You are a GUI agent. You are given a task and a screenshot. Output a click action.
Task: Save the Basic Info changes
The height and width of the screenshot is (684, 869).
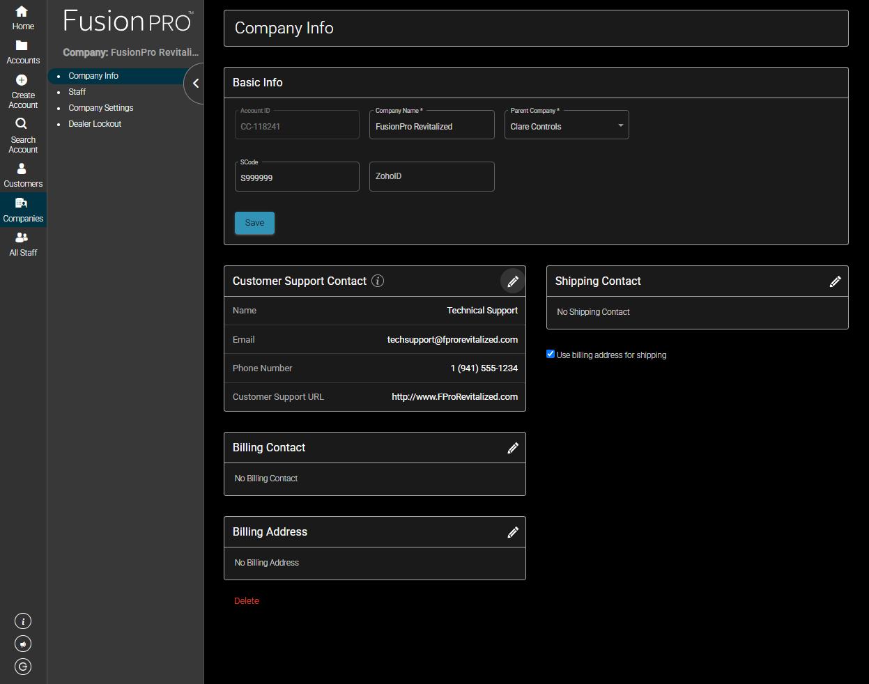(x=254, y=222)
